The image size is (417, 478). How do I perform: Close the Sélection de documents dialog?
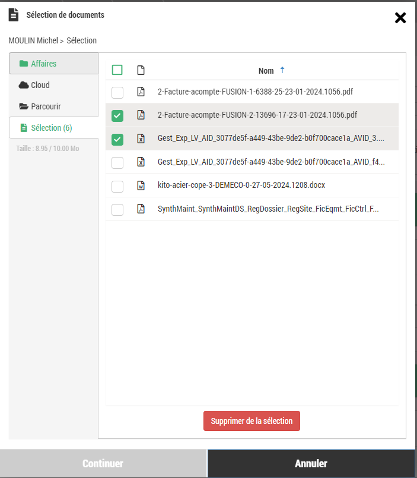(400, 18)
